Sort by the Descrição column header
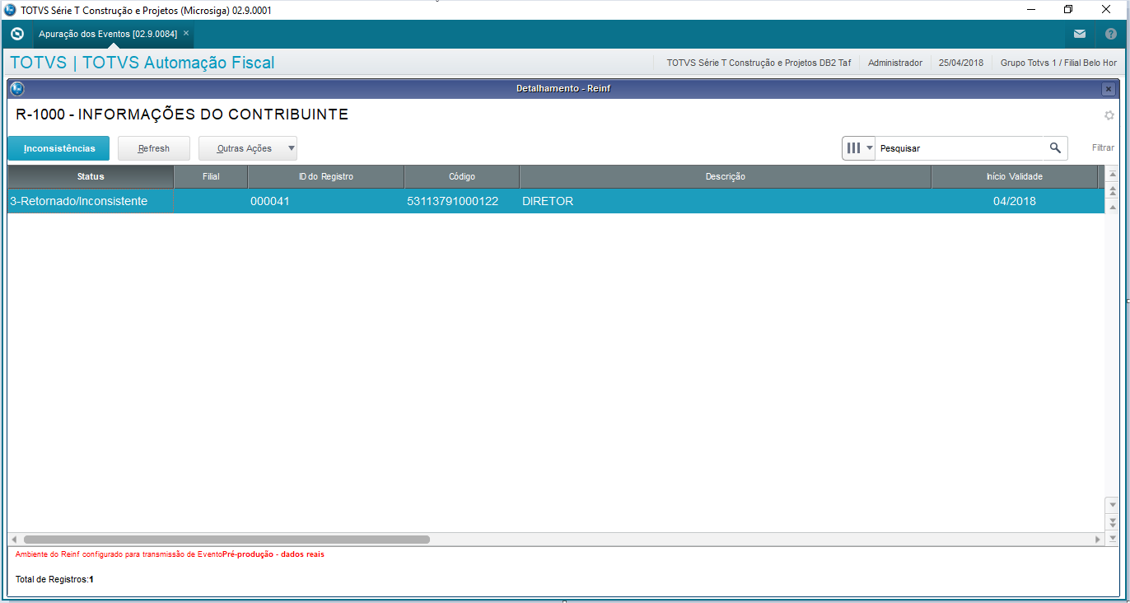Screen dimensions: 1130x603 point(726,177)
